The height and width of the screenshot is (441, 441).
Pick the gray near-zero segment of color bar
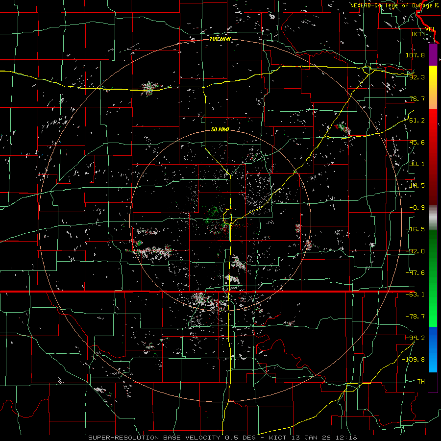433,218
